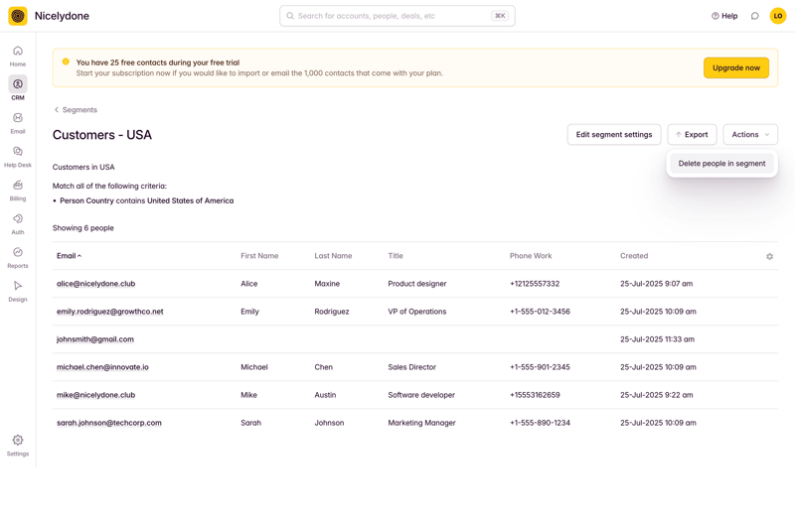The image size is (795, 523).
Task: Click created date 25-Jul-2025 9:22 am
Action: [656, 395]
